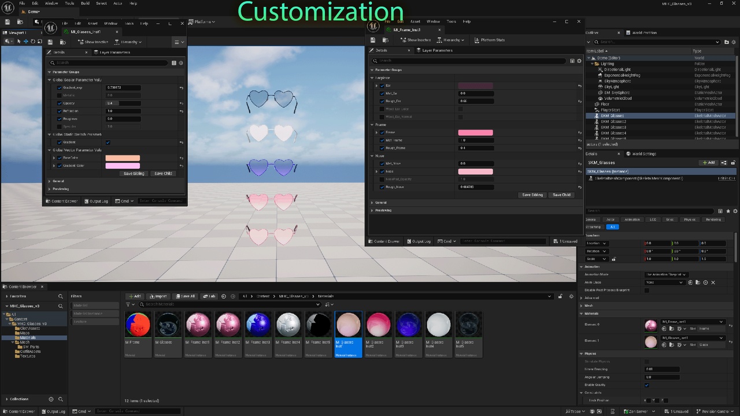The image size is (740, 416).
Task: Open Output Log in MI_Frame_Inst1 window
Action: click(x=419, y=242)
